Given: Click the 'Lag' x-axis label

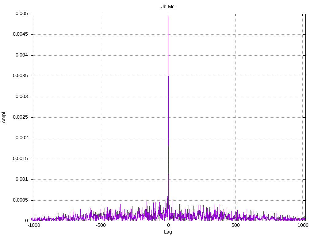Looking at the screenshot, I should (x=168, y=232).
